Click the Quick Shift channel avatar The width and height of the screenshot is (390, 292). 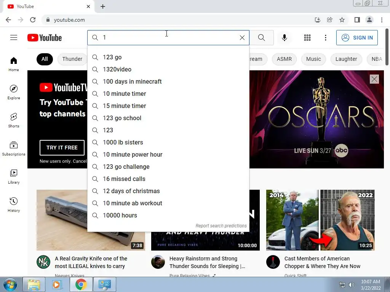tap(273, 262)
